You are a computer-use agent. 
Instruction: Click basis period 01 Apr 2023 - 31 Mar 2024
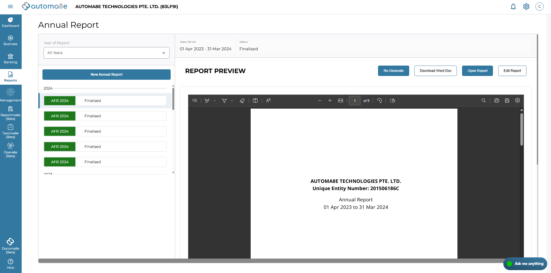pos(206,49)
